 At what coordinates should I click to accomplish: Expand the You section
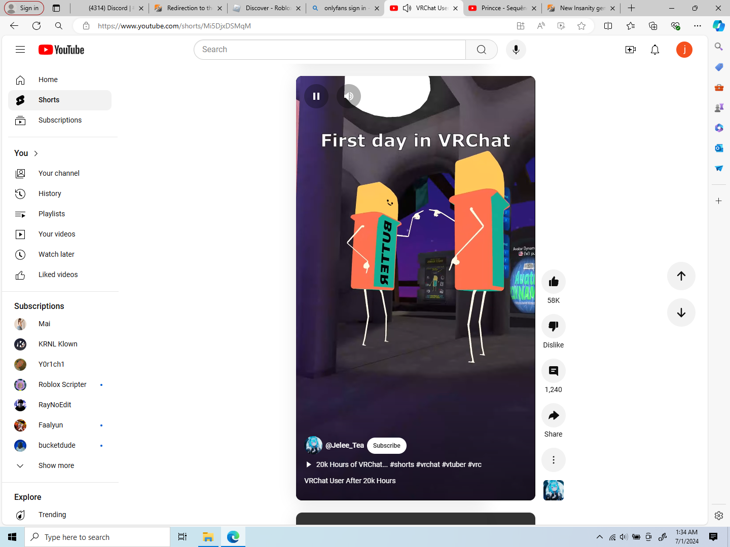26,153
